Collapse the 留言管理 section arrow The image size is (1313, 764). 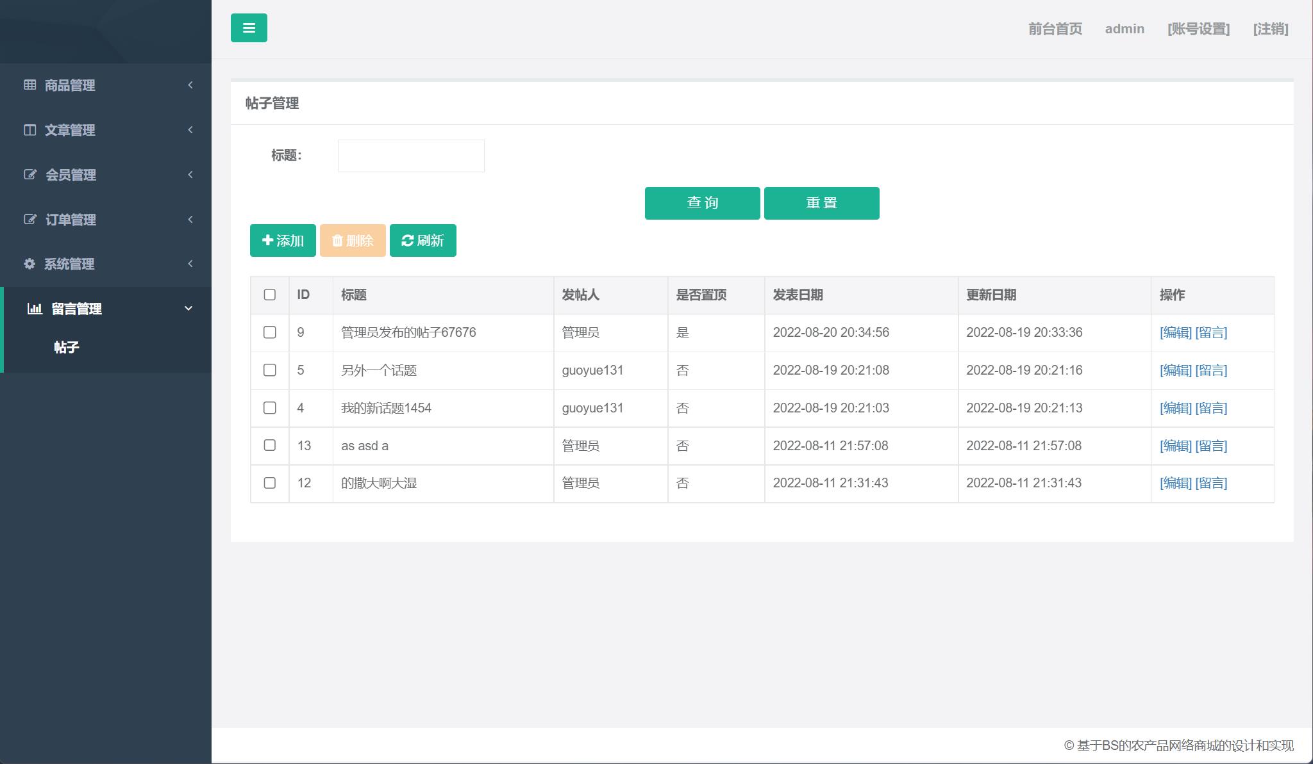pos(188,309)
